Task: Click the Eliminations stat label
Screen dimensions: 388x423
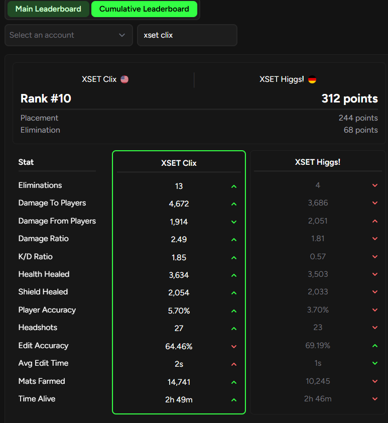Action: pyautogui.click(x=40, y=185)
